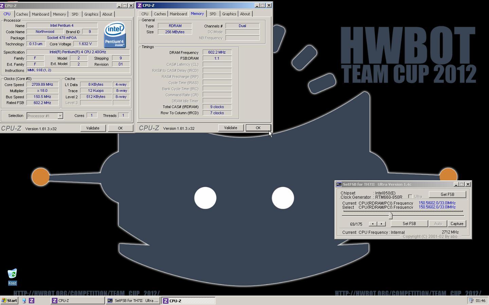Click Validate in left CPU-Z window
Screen dimensions: 489x305
93,128
